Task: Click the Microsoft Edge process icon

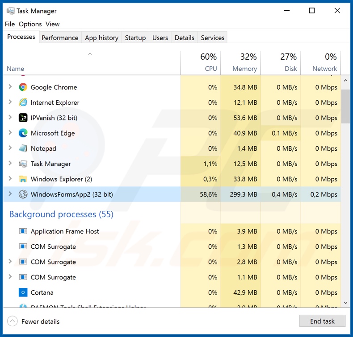Action: [23, 133]
